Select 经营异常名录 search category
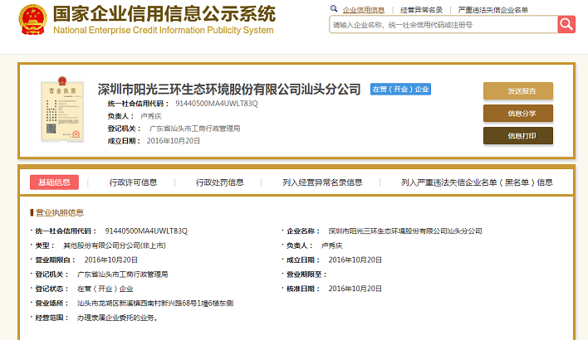 pyautogui.click(x=421, y=10)
